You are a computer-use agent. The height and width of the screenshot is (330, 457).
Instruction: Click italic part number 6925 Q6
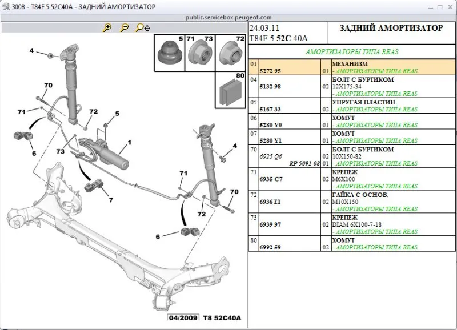click(x=271, y=156)
